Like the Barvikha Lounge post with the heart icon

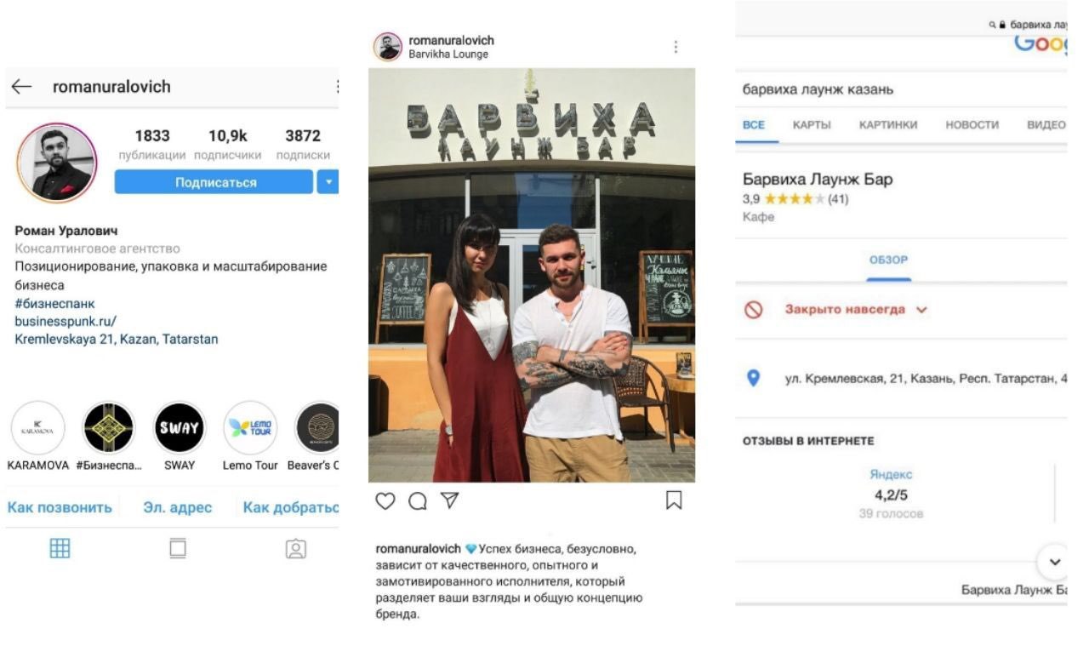coord(385,501)
